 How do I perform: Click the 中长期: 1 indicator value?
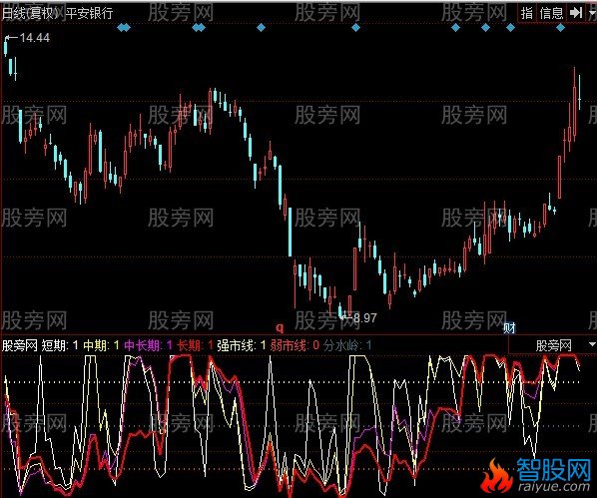149,345
